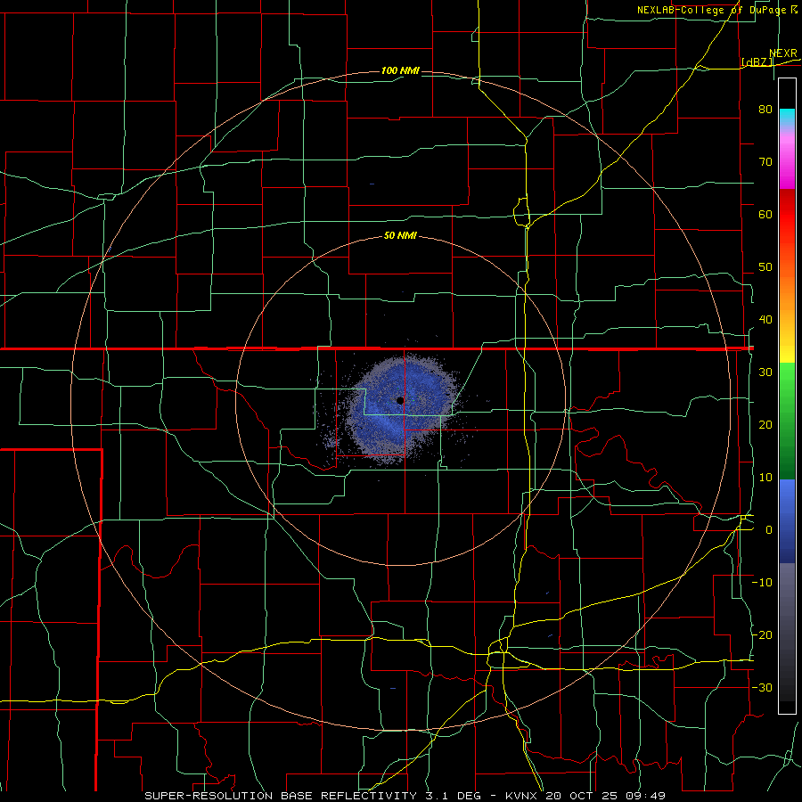Click the 50 NMI range ring label
Image resolution: width=802 pixels, height=802 pixels.
tap(400, 235)
